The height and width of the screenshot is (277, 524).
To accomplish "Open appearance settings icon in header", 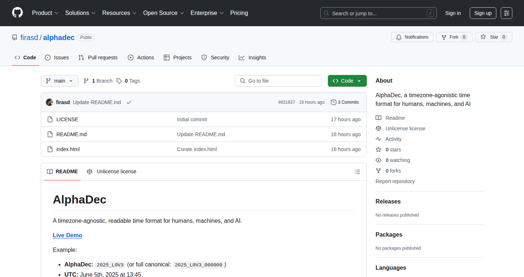I will [507, 13].
